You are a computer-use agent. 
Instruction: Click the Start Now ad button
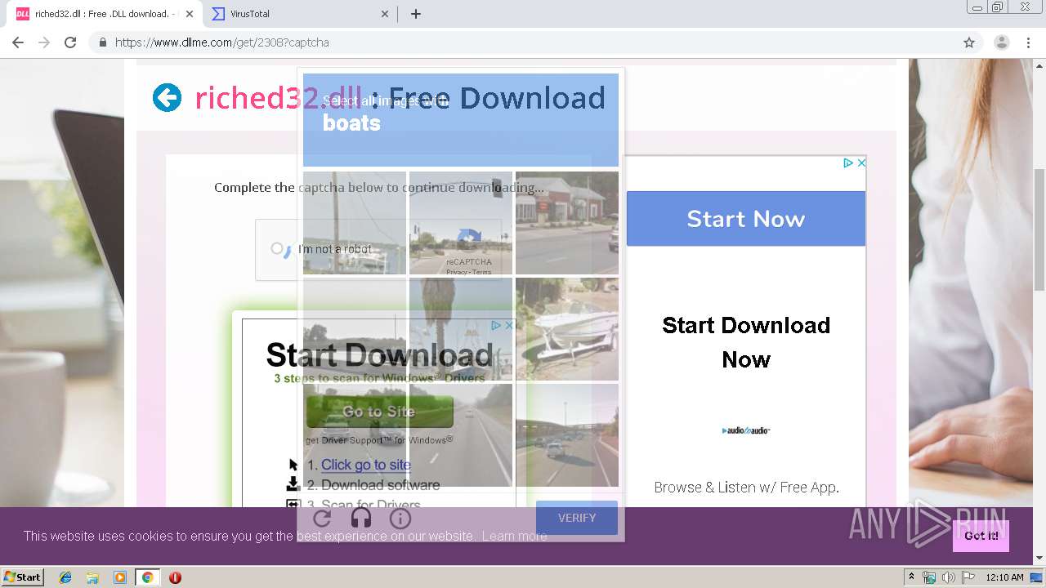(x=746, y=219)
